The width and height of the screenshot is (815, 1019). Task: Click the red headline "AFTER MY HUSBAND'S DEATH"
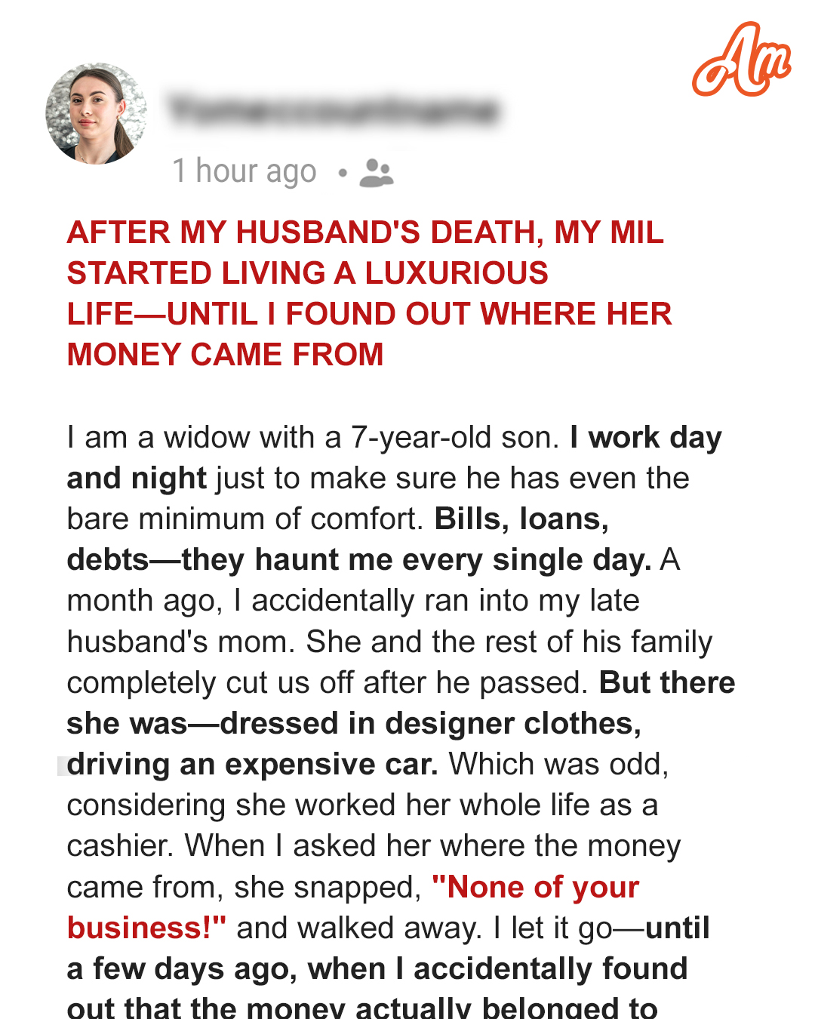(x=364, y=232)
